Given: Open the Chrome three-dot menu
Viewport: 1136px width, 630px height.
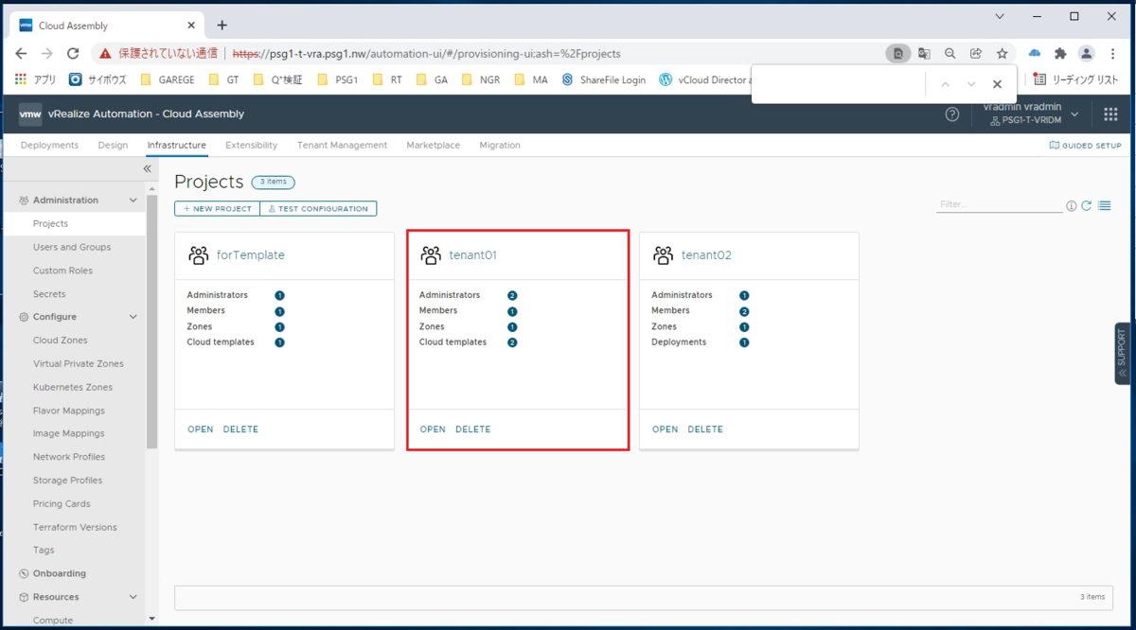Looking at the screenshot, I should pos(1113,54).
